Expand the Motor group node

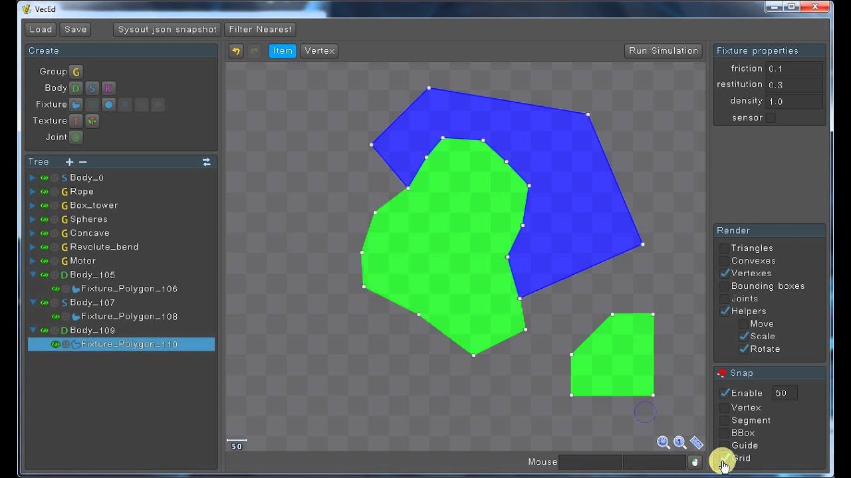(33, 261)
